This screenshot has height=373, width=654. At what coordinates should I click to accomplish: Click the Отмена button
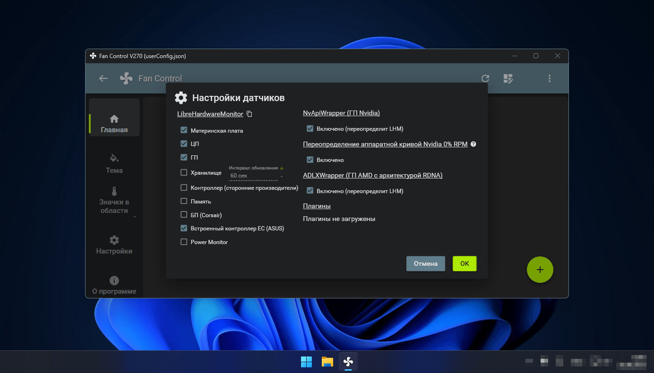pyautogui.click(x=426, y=263)
